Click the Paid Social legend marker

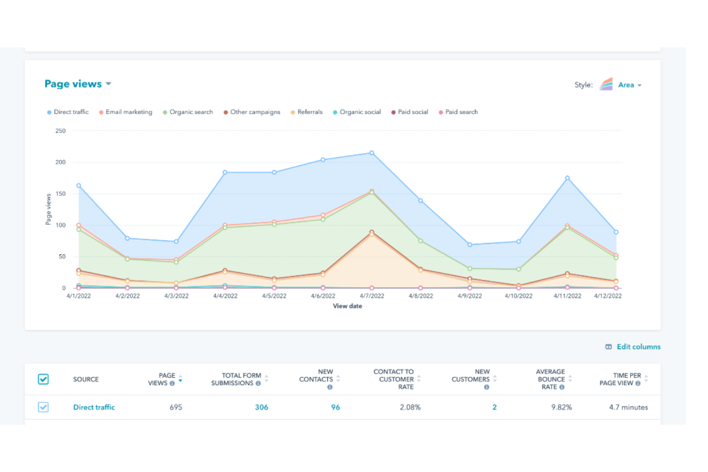click(x=393, y=112)
